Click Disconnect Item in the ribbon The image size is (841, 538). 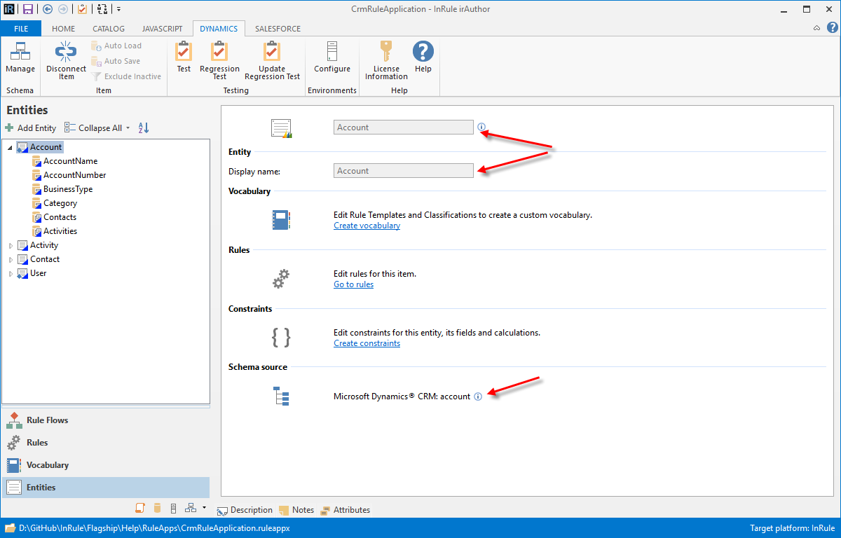tap(66, 61)
